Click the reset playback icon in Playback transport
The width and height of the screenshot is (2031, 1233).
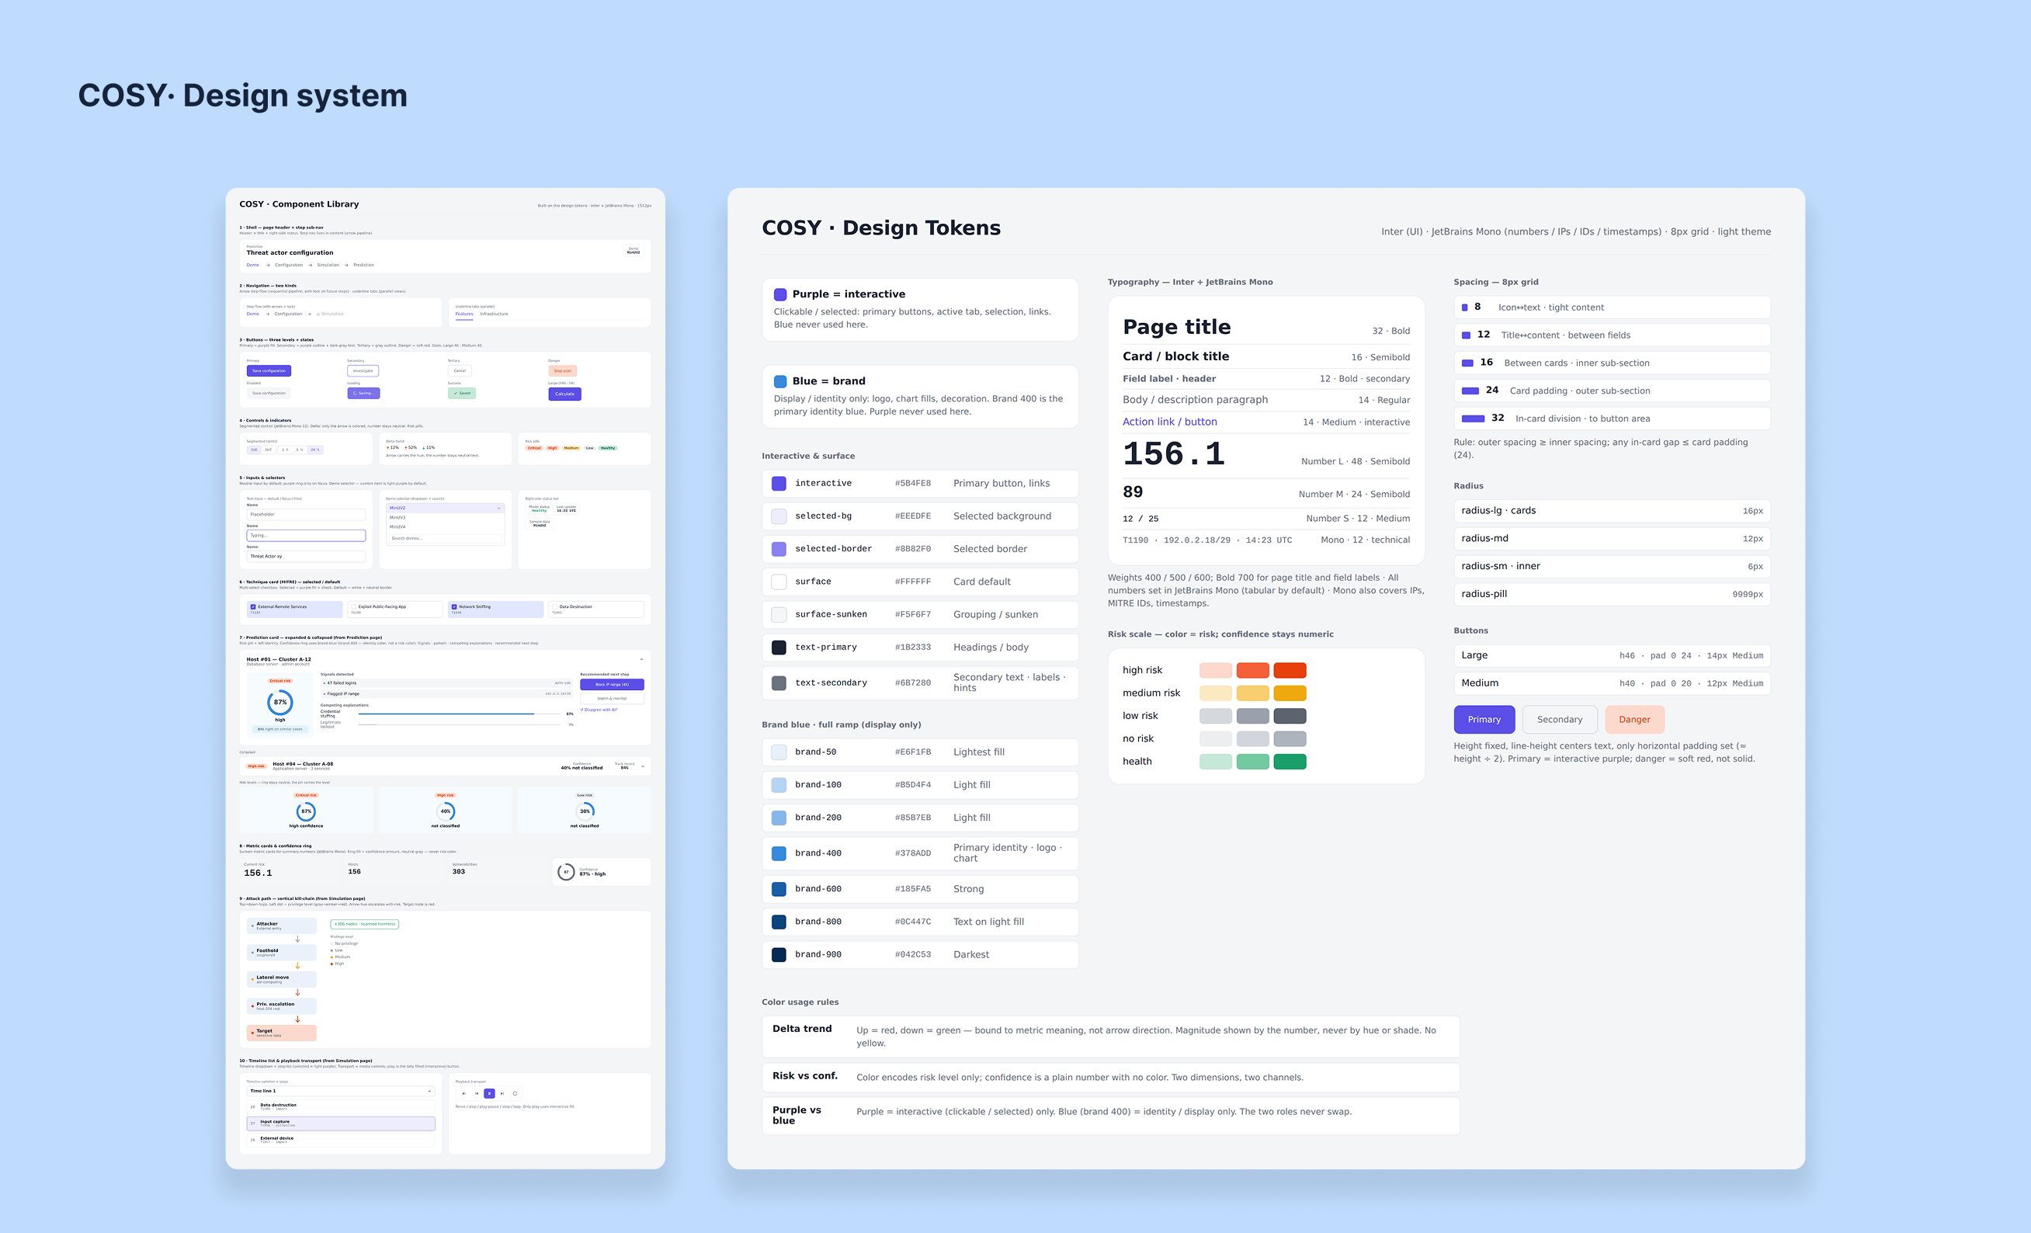[465, 1094]
